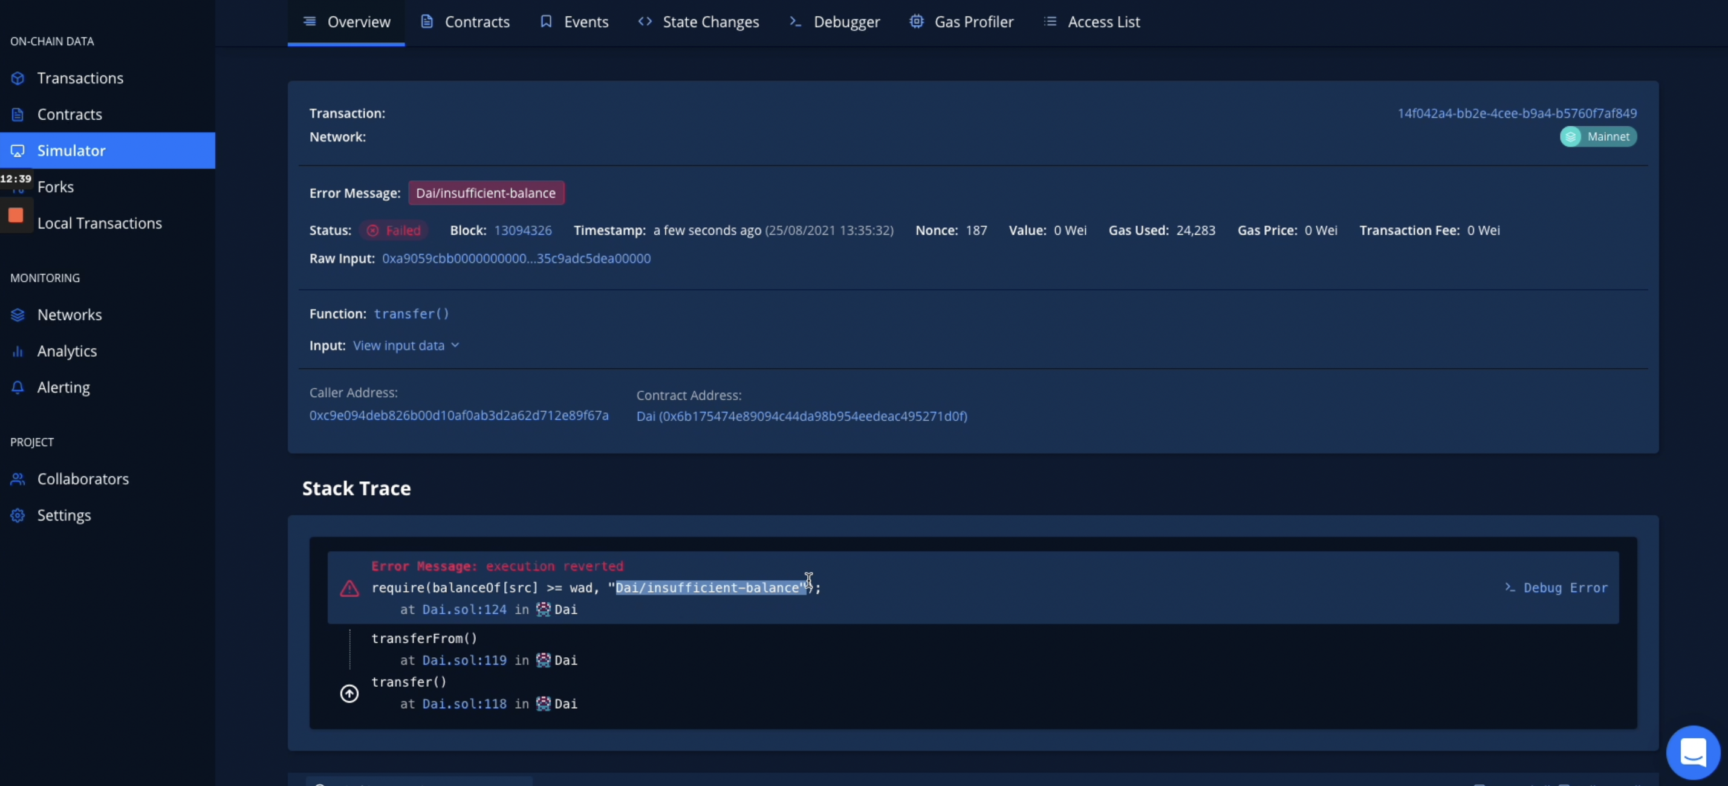The height and width of the screenshot is (786, 1728).
Task: Click the Gas Profiler chip icon
Action: click(917, 21)
